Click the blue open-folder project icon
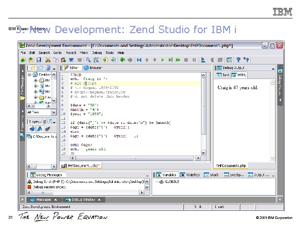Screen dimensions: 301x226 pos(41,68)
